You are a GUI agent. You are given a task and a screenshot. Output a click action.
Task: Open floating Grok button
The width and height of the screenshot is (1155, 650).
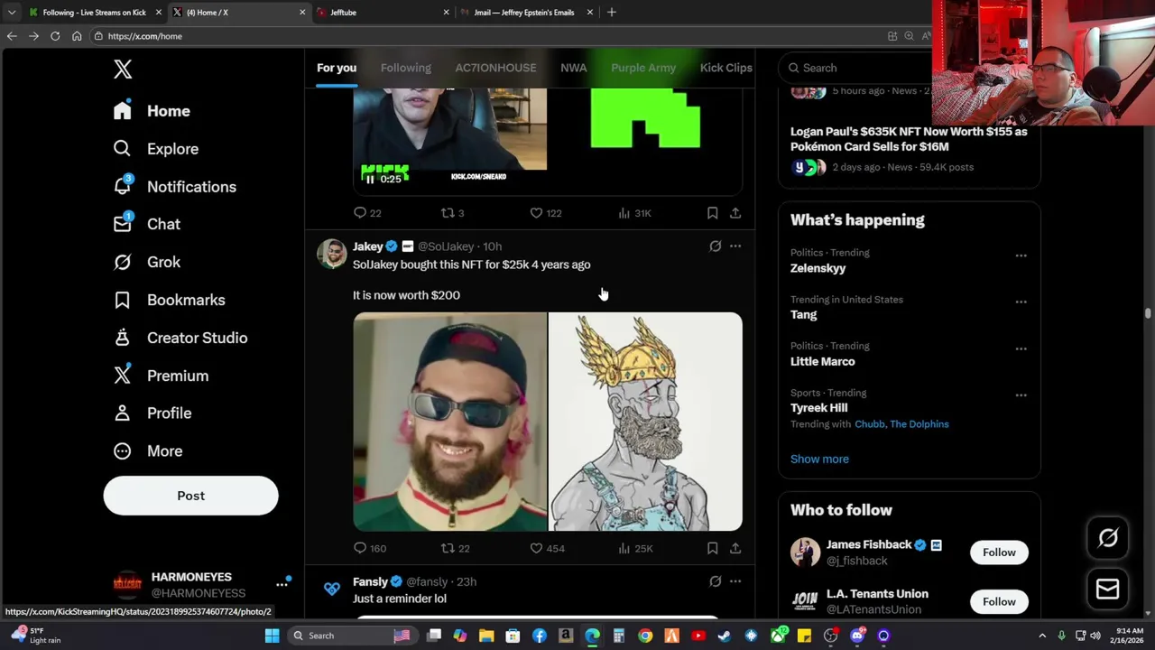(1108, 538)
